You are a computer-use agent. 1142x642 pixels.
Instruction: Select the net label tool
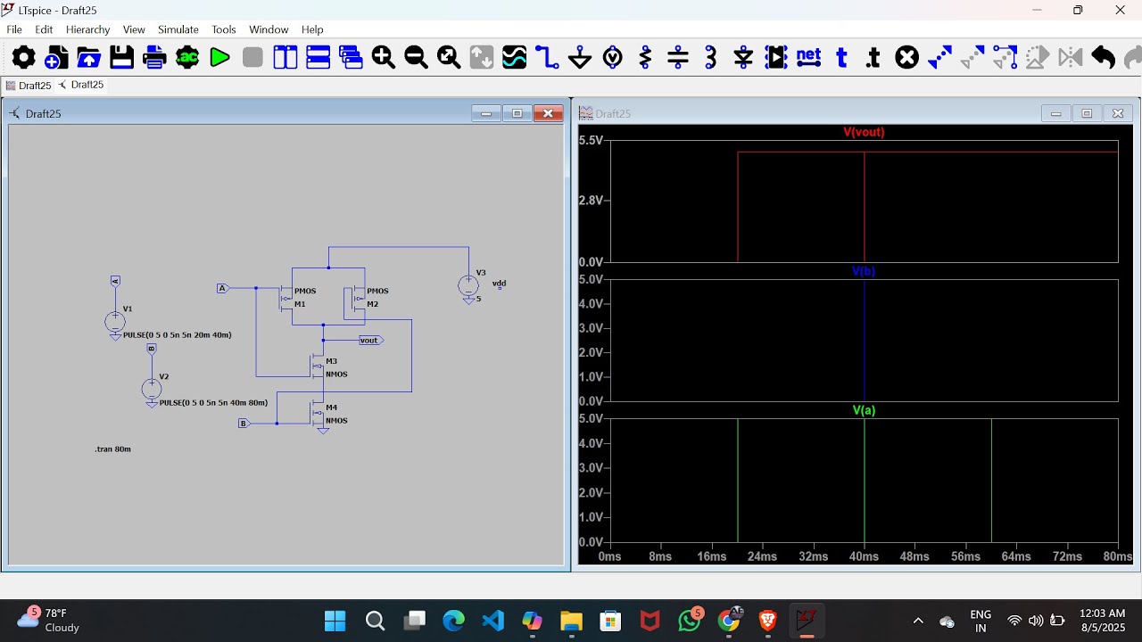click(808, 58)
